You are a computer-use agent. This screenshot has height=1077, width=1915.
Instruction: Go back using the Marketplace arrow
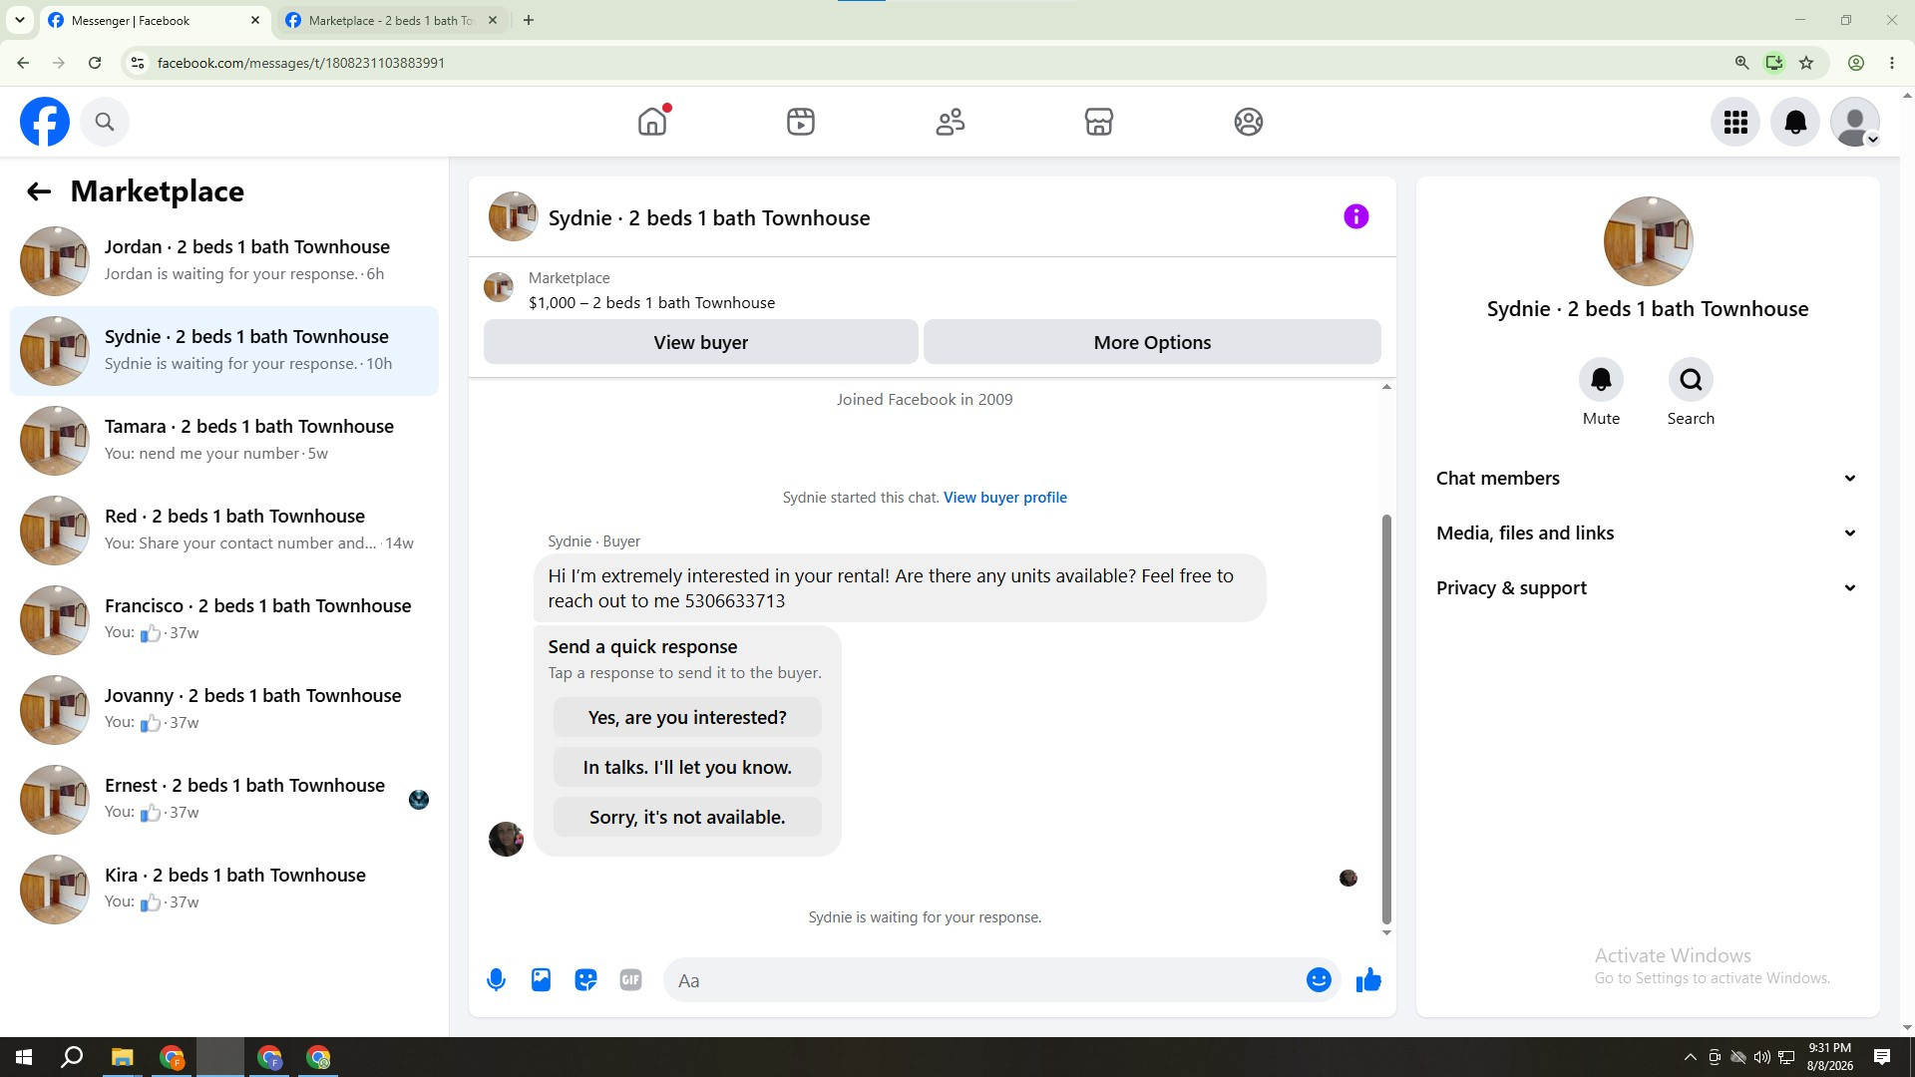click(39, 191)
